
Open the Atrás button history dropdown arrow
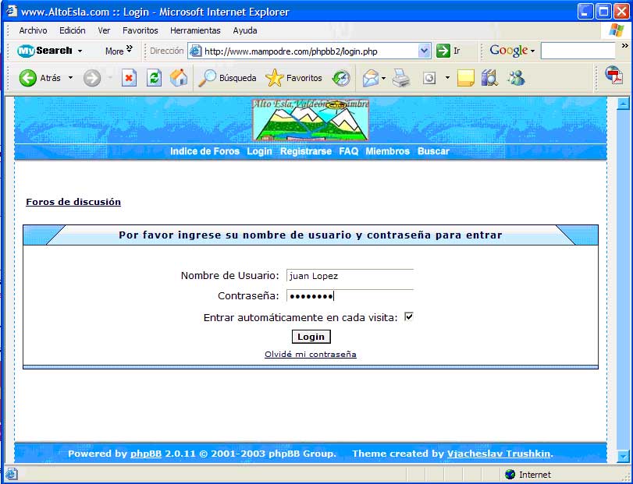[70, 78]
